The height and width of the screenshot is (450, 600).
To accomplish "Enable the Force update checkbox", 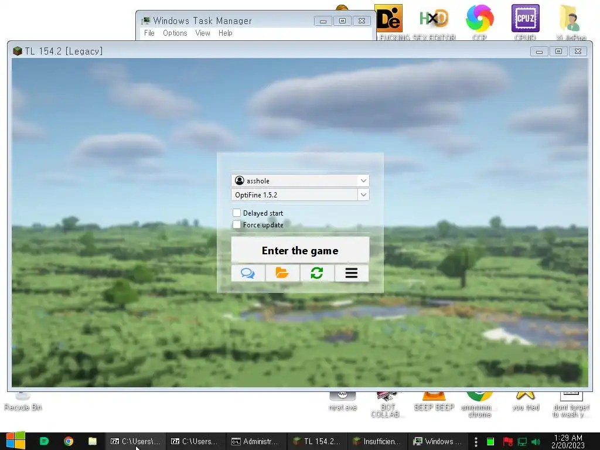I will 237,224.
